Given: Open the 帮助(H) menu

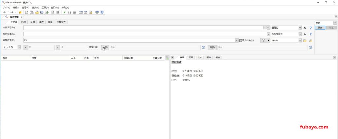Looking at the screenshot, I should [65, 8].
